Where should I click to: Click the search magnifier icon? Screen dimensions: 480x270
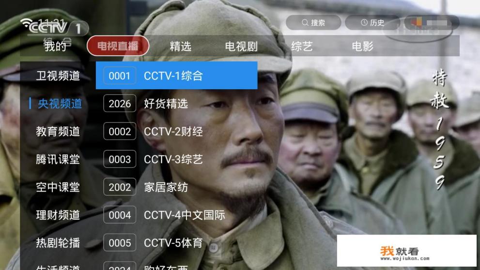305,23
